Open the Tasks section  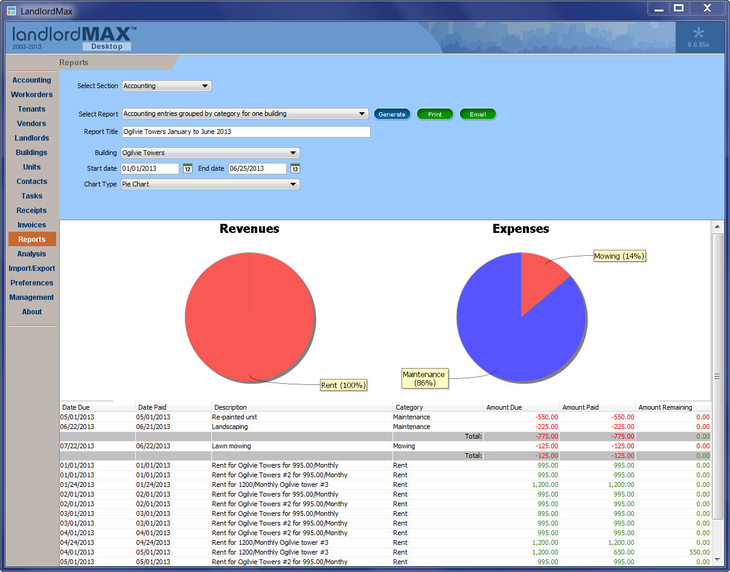(x=32, y=196)
